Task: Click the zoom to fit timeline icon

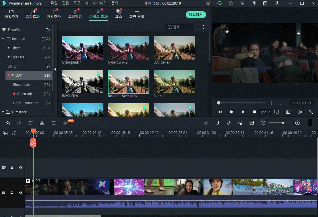Action: [x=252, y=123]
